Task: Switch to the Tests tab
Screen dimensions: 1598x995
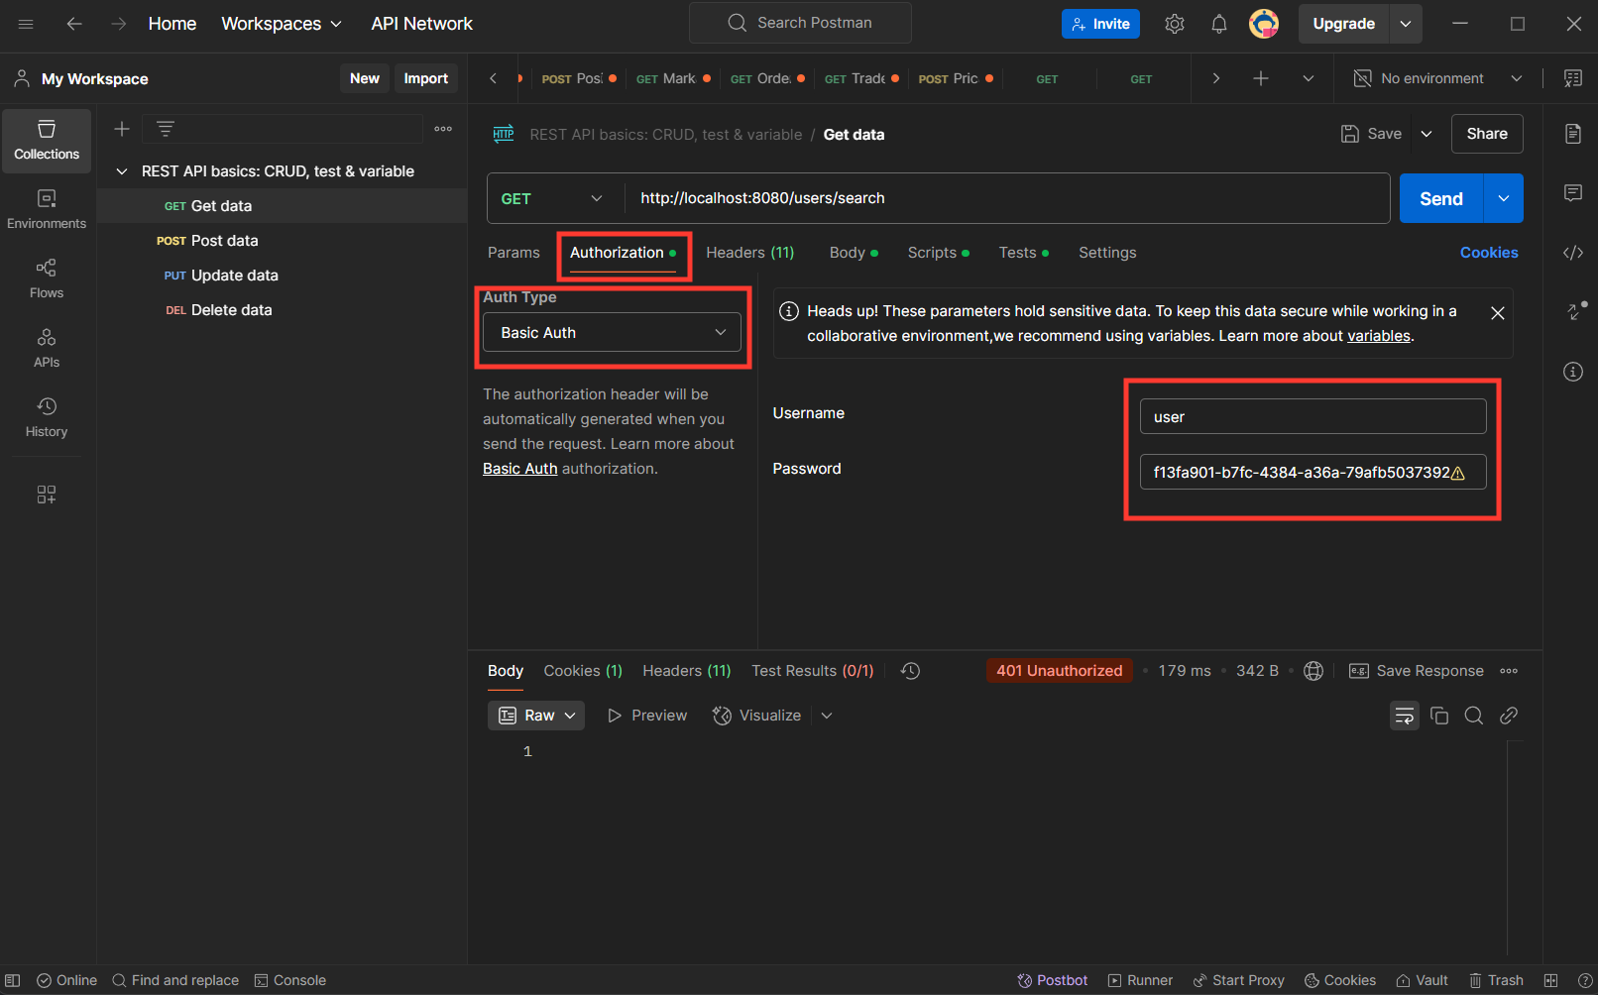Action: 1024,253
